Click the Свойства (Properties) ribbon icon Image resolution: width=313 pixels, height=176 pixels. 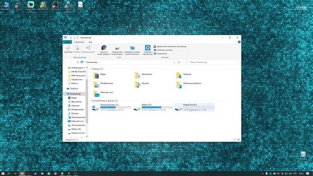point(68,49)
